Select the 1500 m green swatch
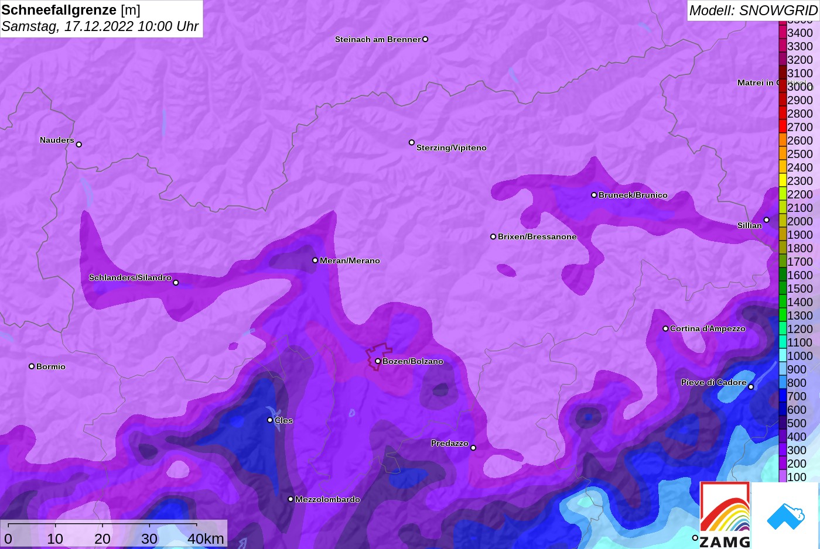 pos(783,288)
